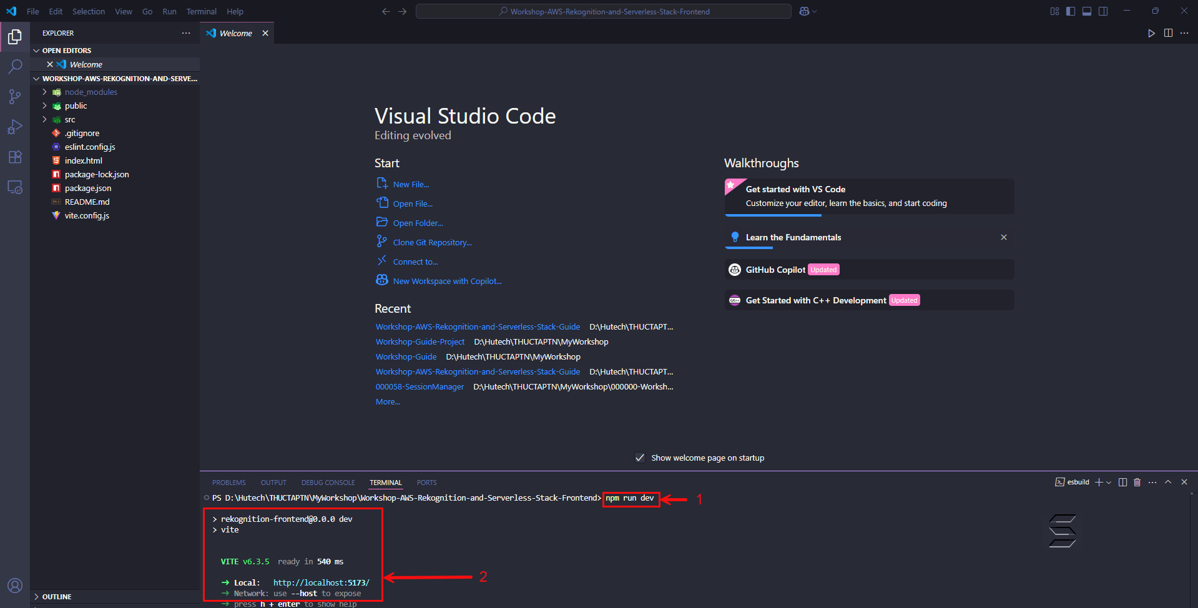
Task: Click New File link under Start
Action: 411,184
